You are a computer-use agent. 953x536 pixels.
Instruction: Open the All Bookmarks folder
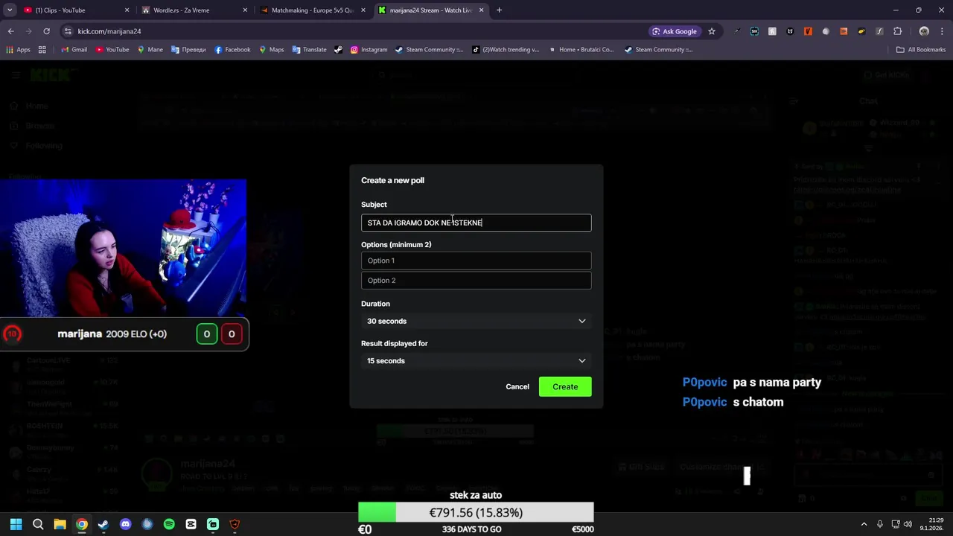(x=921, y=50)
